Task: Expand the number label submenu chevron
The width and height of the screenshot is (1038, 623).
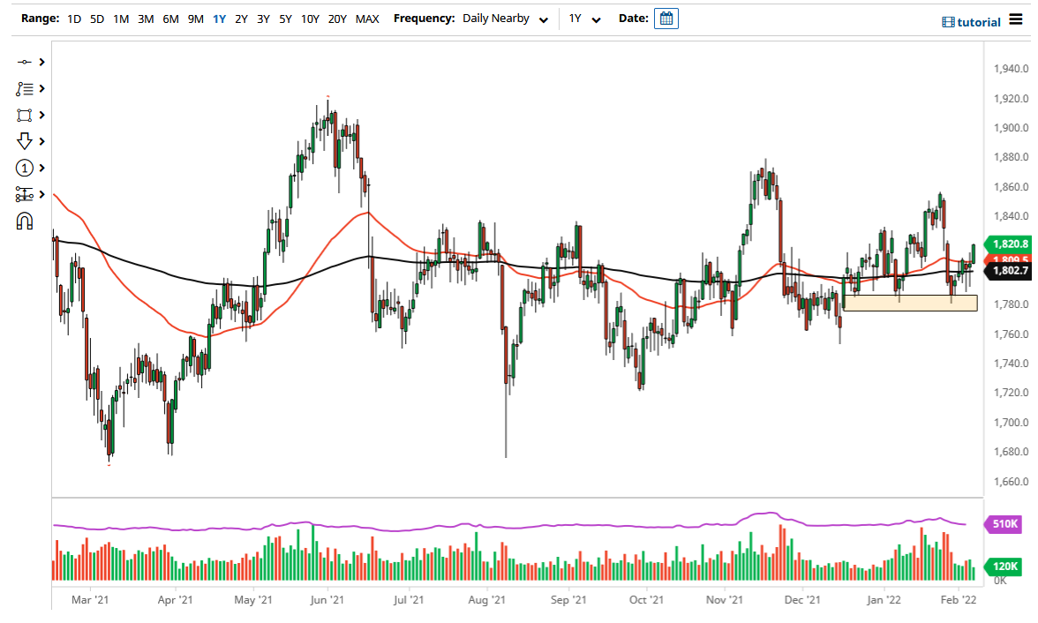Action: pyautogui.click(x=41, y=169)
